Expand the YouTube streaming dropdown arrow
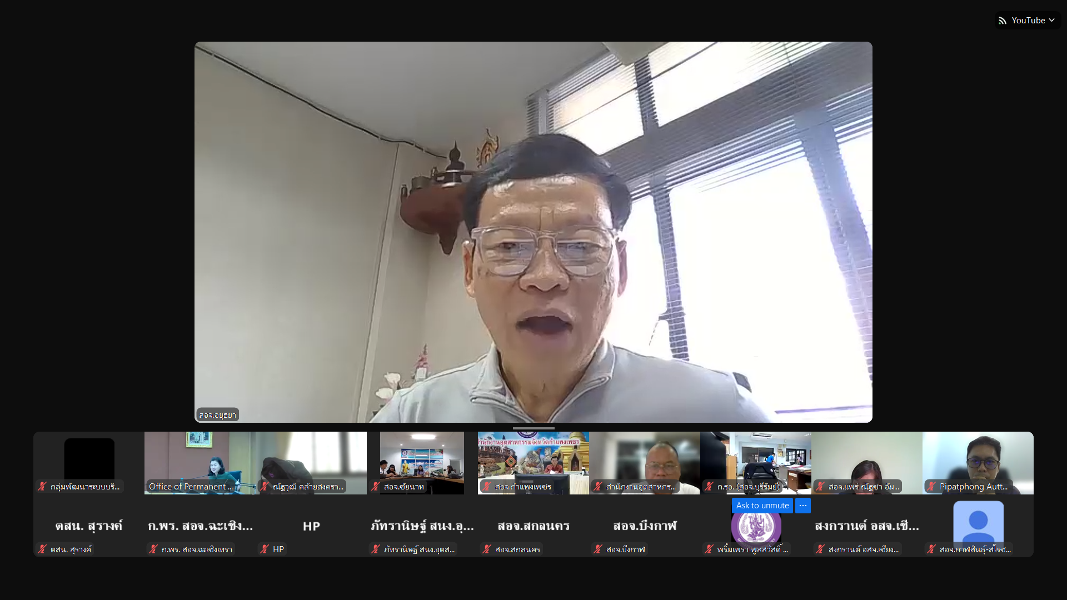 point(1052,21)
